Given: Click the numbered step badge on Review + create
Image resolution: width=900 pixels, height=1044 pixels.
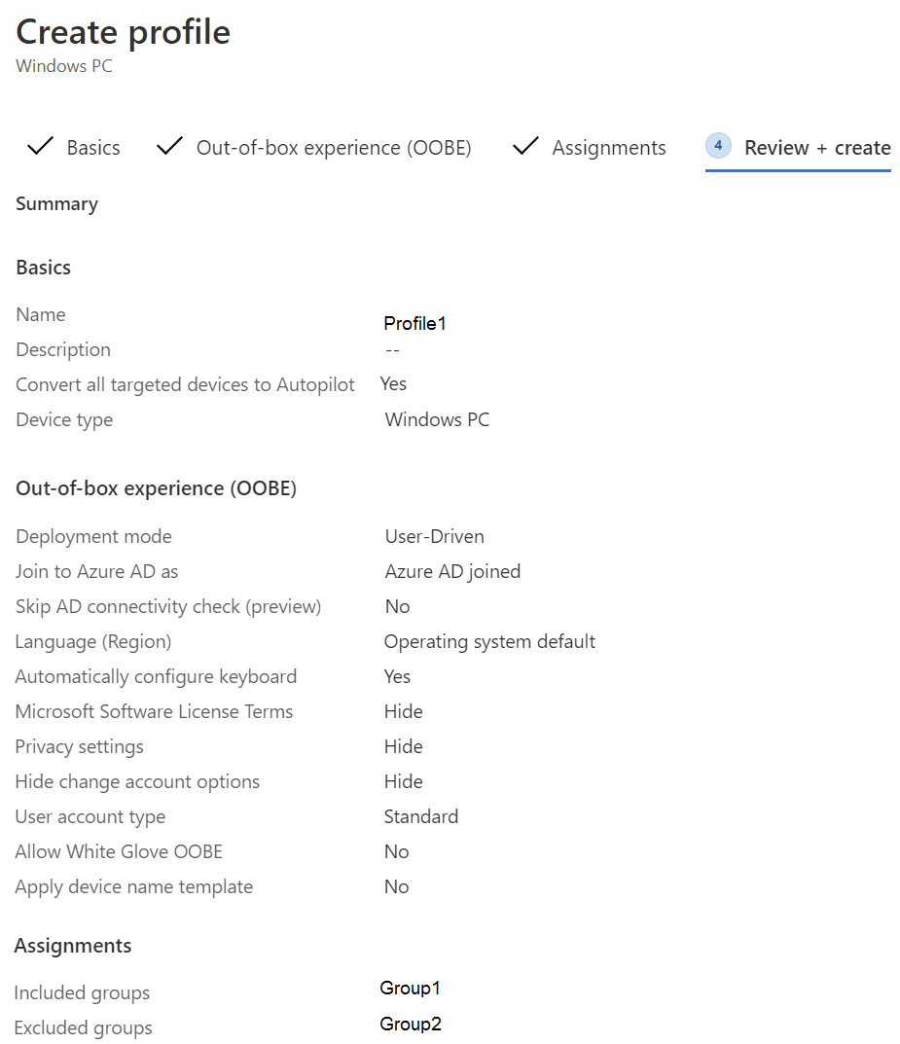Looking at the screenshot, I should (x=717, y=145).
